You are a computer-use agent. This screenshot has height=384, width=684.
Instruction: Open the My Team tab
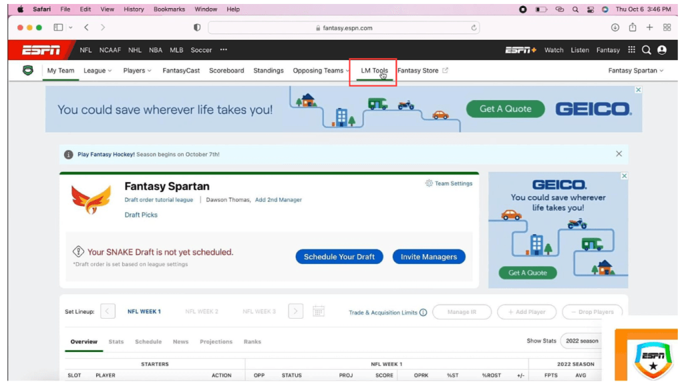(x=61, y=71)
